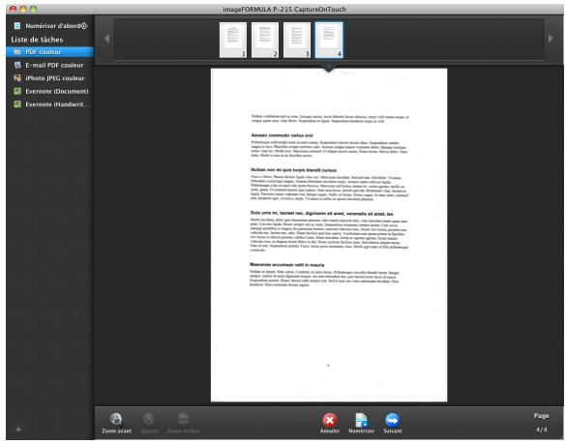The height and width of the screenshot is (444, 566).
Task: Proceed with the blue Suivant arrow
Action: coord(393,423)
